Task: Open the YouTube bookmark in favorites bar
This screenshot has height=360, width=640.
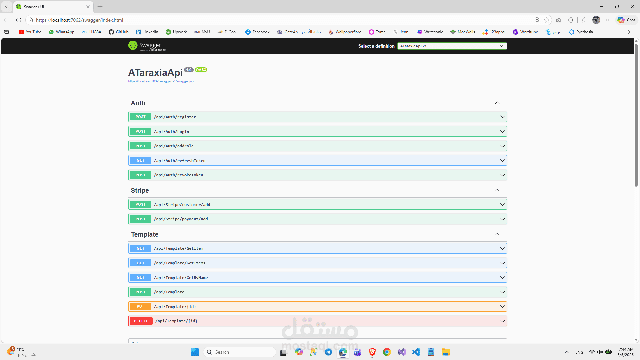Action: click(30, 32)
